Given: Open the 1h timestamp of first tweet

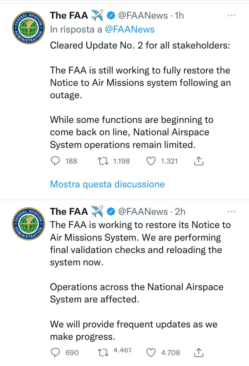Looking at the screenshot, I should coord(179,15).
